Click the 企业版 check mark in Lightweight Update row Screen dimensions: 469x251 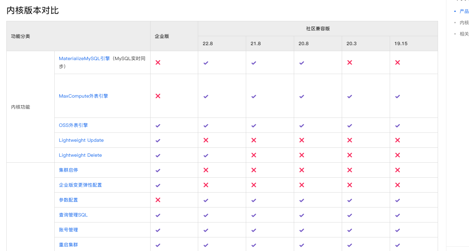(158, 140)
